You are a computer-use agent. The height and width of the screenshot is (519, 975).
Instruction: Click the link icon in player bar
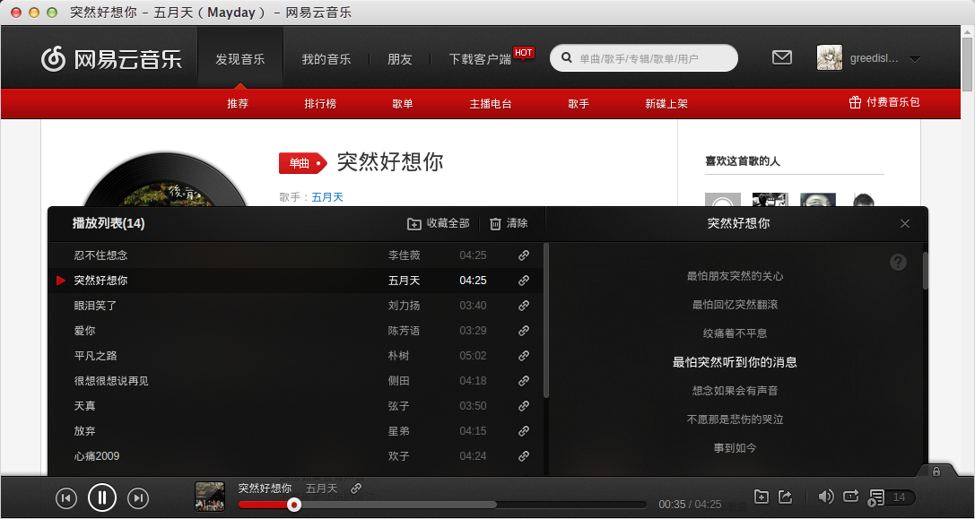click(356, 489)
